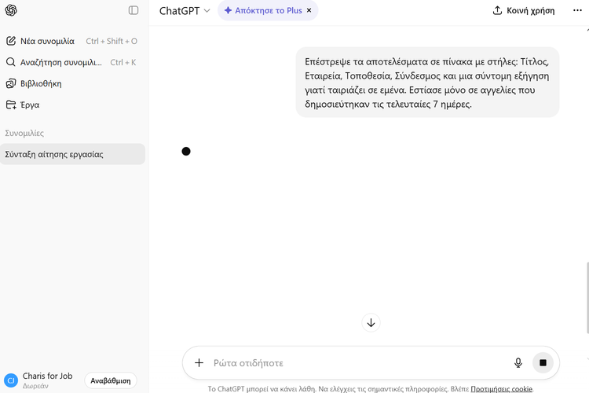
Task: Click the user message bubble text
Action: coord(427,83)
